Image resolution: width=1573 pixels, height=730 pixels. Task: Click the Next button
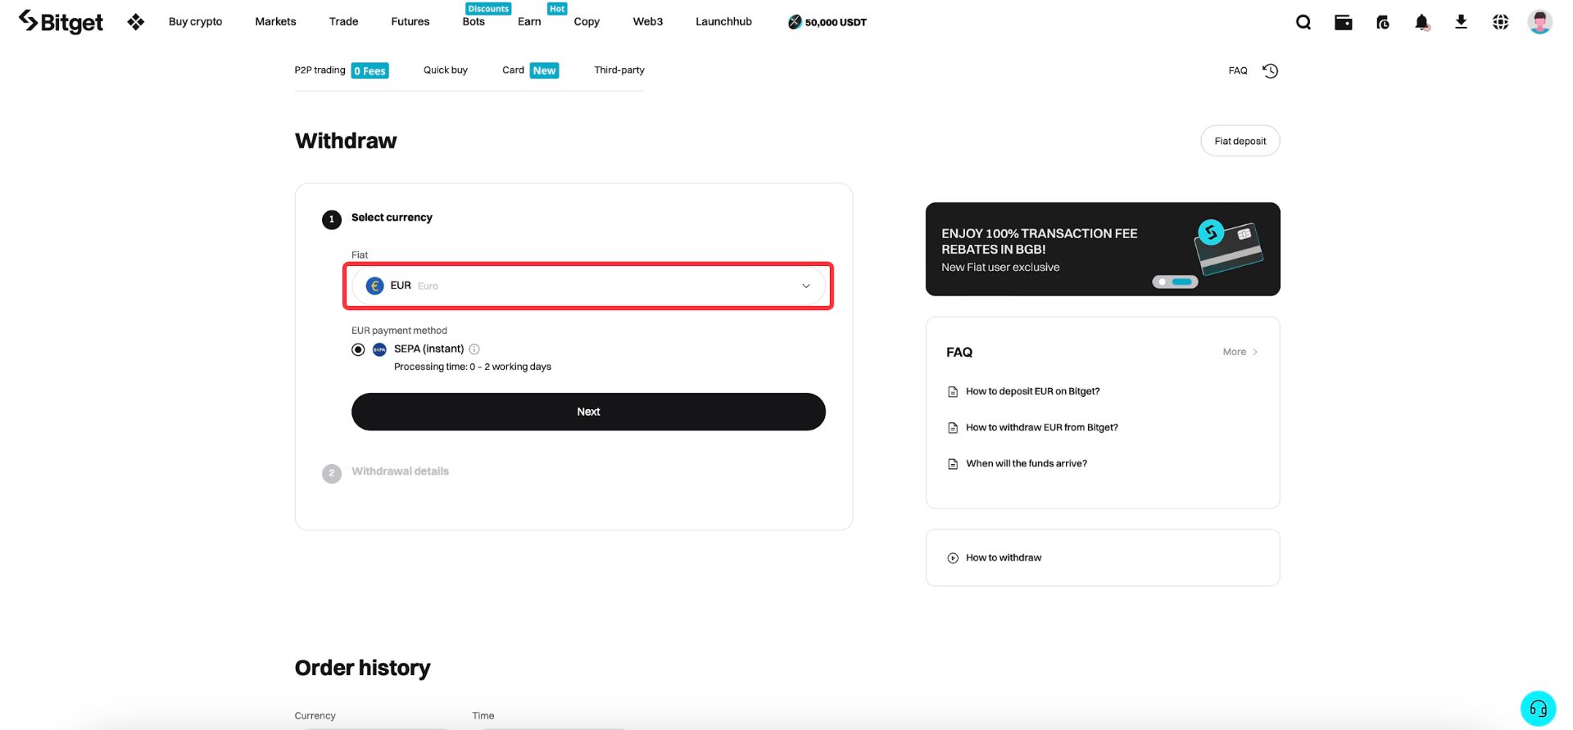(588, 412)
